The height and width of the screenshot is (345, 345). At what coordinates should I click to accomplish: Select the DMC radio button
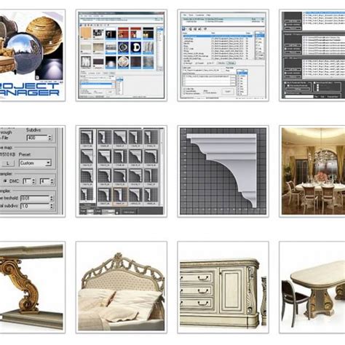[x=5, y=181]
